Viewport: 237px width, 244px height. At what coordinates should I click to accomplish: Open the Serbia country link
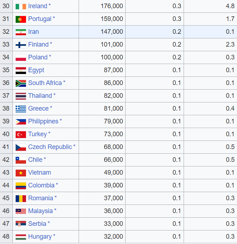pos(37,224)
